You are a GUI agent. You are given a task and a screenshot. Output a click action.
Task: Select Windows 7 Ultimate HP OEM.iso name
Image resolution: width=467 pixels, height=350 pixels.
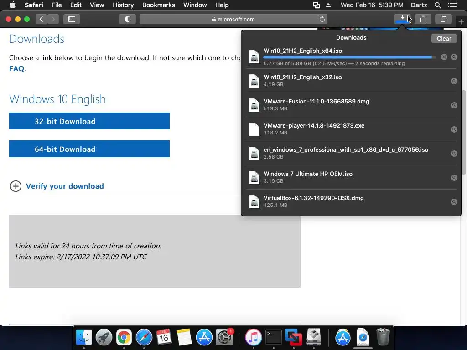click(x=308, y=174)
